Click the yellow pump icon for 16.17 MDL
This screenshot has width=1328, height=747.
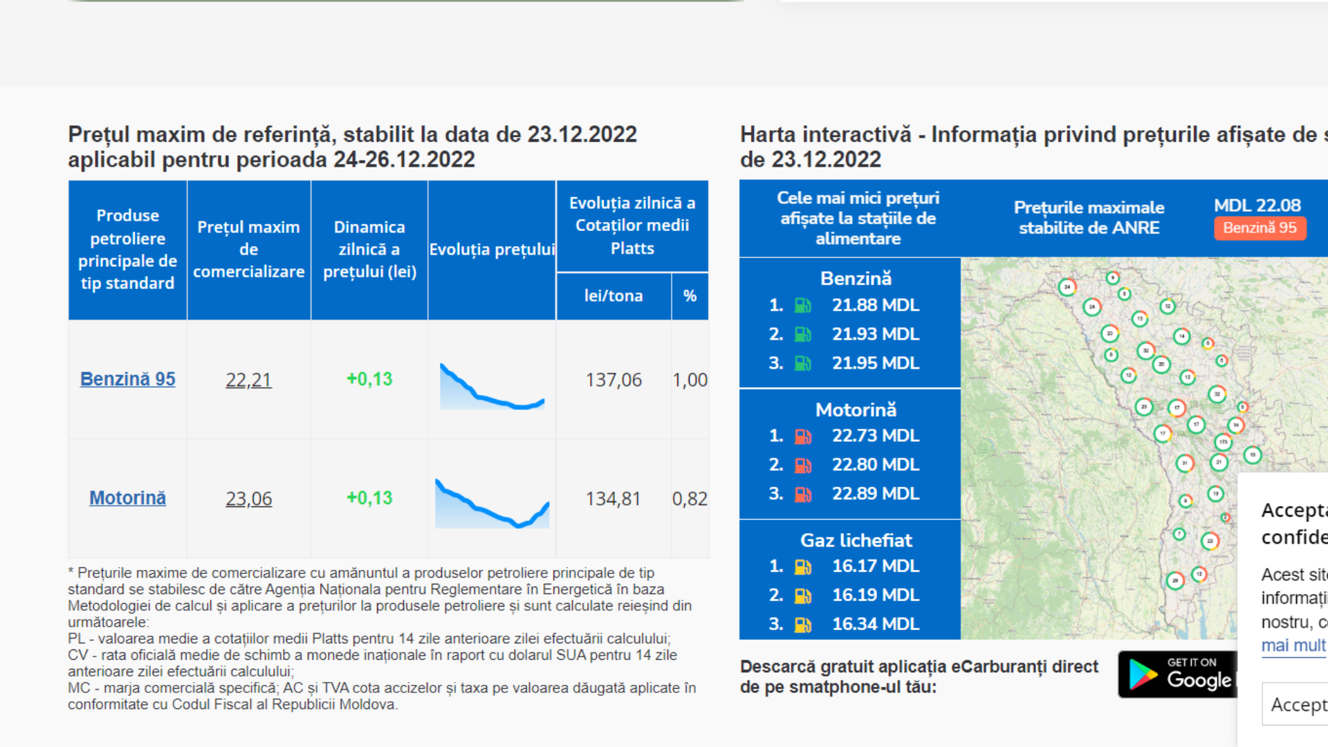pyautogui.click(x=803, y=566)
